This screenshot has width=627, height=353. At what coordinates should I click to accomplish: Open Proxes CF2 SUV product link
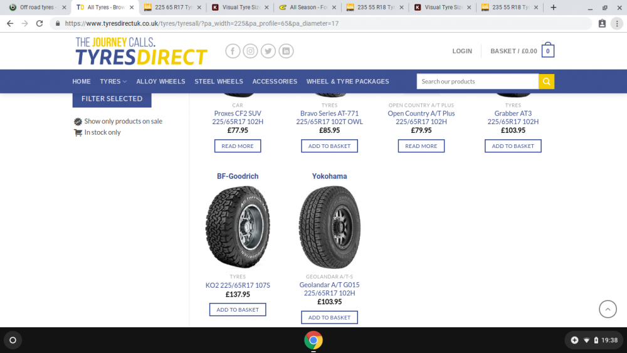pyautogui.click(x=238, y=117)
